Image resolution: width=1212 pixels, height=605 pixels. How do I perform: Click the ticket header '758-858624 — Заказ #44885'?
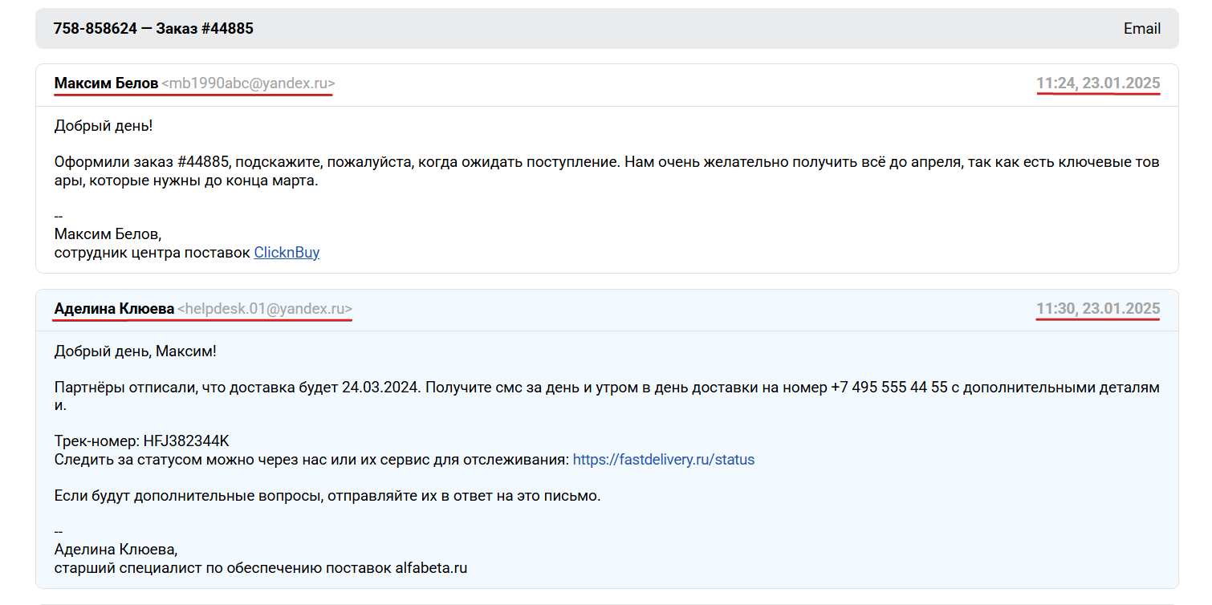pyautogui.click(x=153, y=29)
